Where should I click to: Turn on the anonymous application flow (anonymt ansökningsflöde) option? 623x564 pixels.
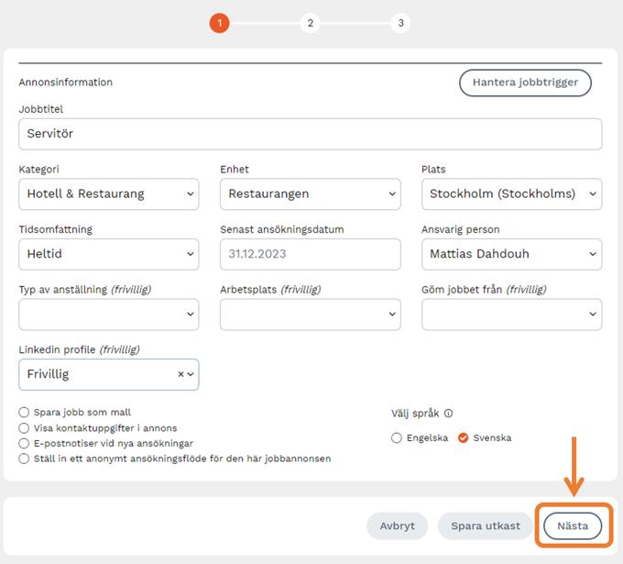point(24,459)
